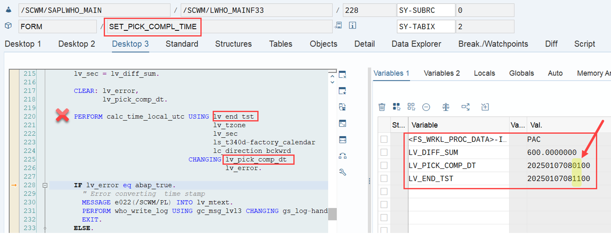The height and width of the screenshot is (234, 611).
Task: Open the Break./Watchpoints tab
Action: (493, 44)
